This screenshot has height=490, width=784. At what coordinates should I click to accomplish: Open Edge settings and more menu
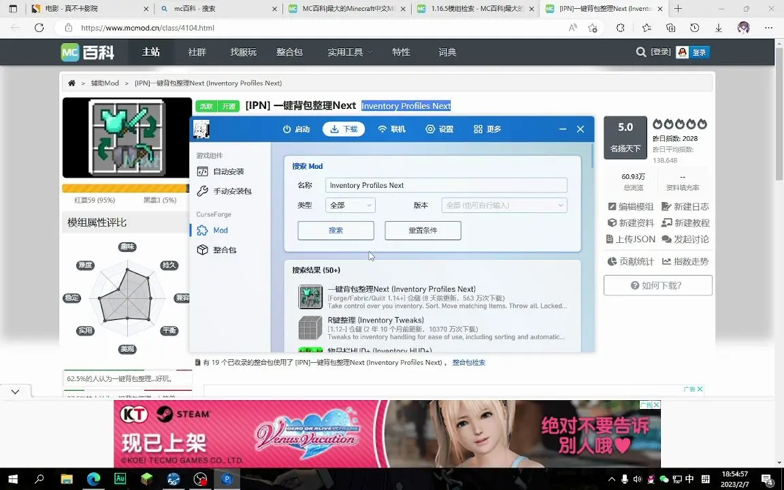[x=768, y=28]
